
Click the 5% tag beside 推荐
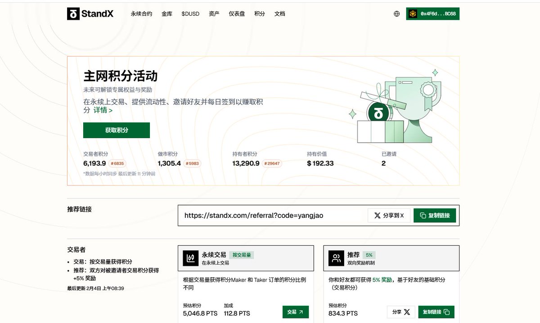point(369,255)
